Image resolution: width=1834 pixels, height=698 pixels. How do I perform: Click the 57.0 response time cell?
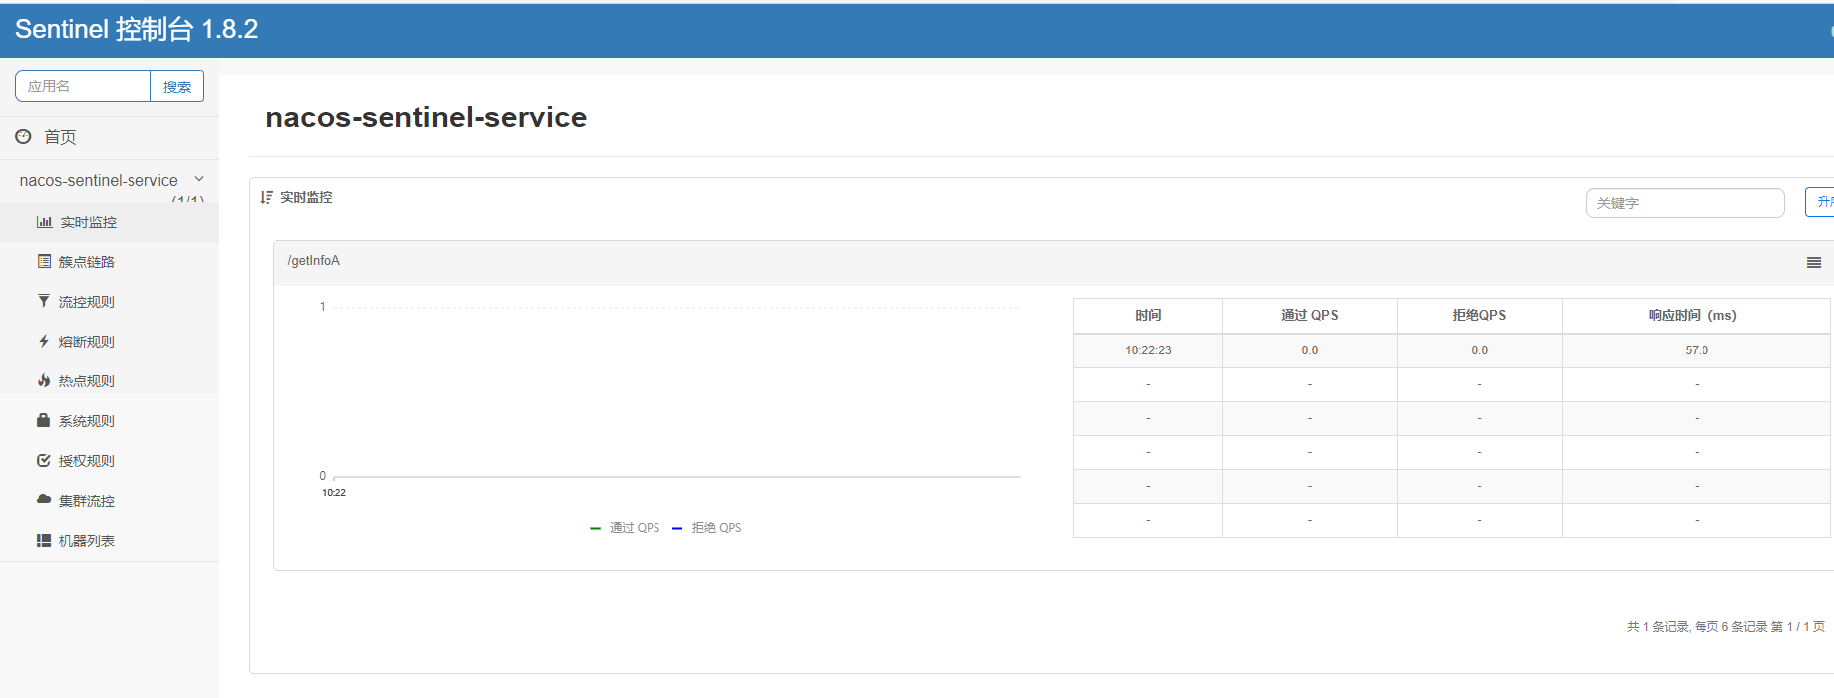click(x=1697, y=350)
